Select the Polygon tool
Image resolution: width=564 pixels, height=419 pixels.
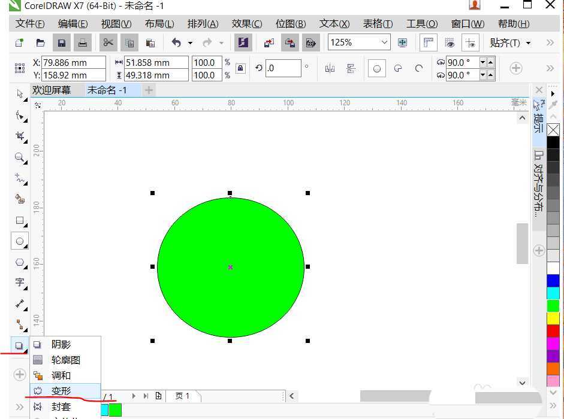tap(20, 262)
